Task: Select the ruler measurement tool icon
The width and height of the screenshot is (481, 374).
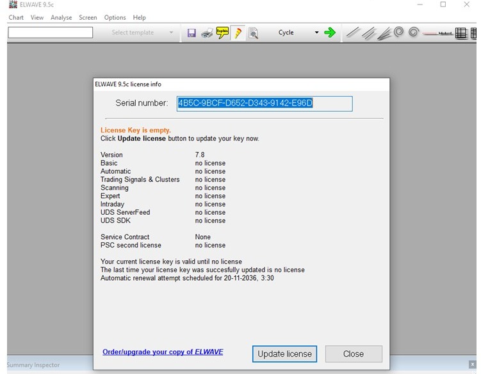Action: [445, 33]
